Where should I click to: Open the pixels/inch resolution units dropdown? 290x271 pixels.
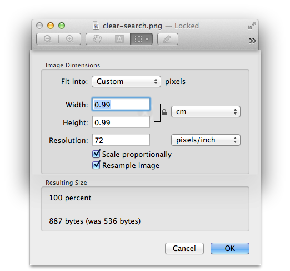coord(206,140)
